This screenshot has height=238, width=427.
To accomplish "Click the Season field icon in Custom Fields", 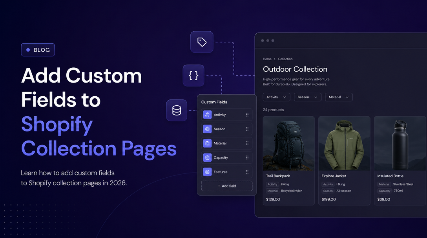I will pyautogui.click(x=207, y=129).
